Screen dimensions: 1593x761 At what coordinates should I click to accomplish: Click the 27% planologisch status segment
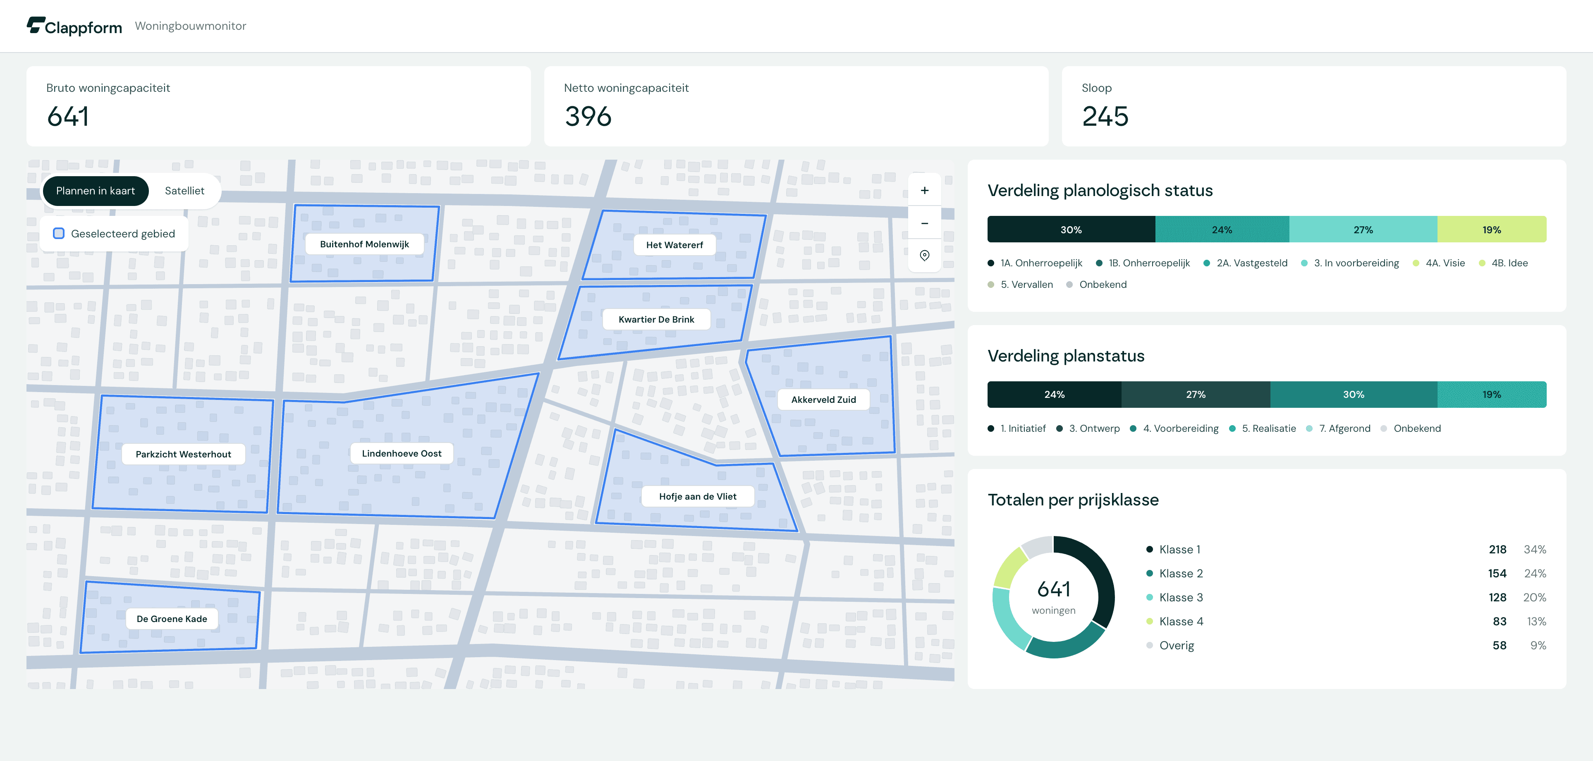(1363, 230)
